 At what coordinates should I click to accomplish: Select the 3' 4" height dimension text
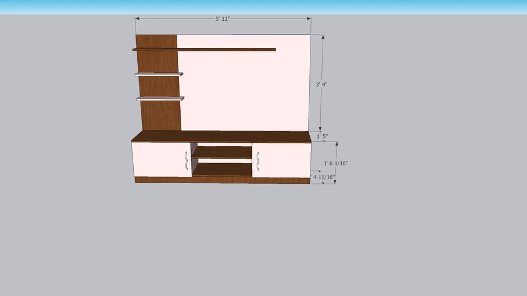click(x=321, y=84)
